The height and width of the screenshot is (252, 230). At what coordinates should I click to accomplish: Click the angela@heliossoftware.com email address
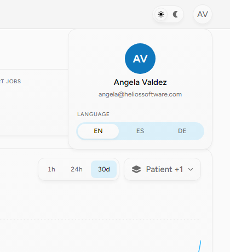point(140,94)
